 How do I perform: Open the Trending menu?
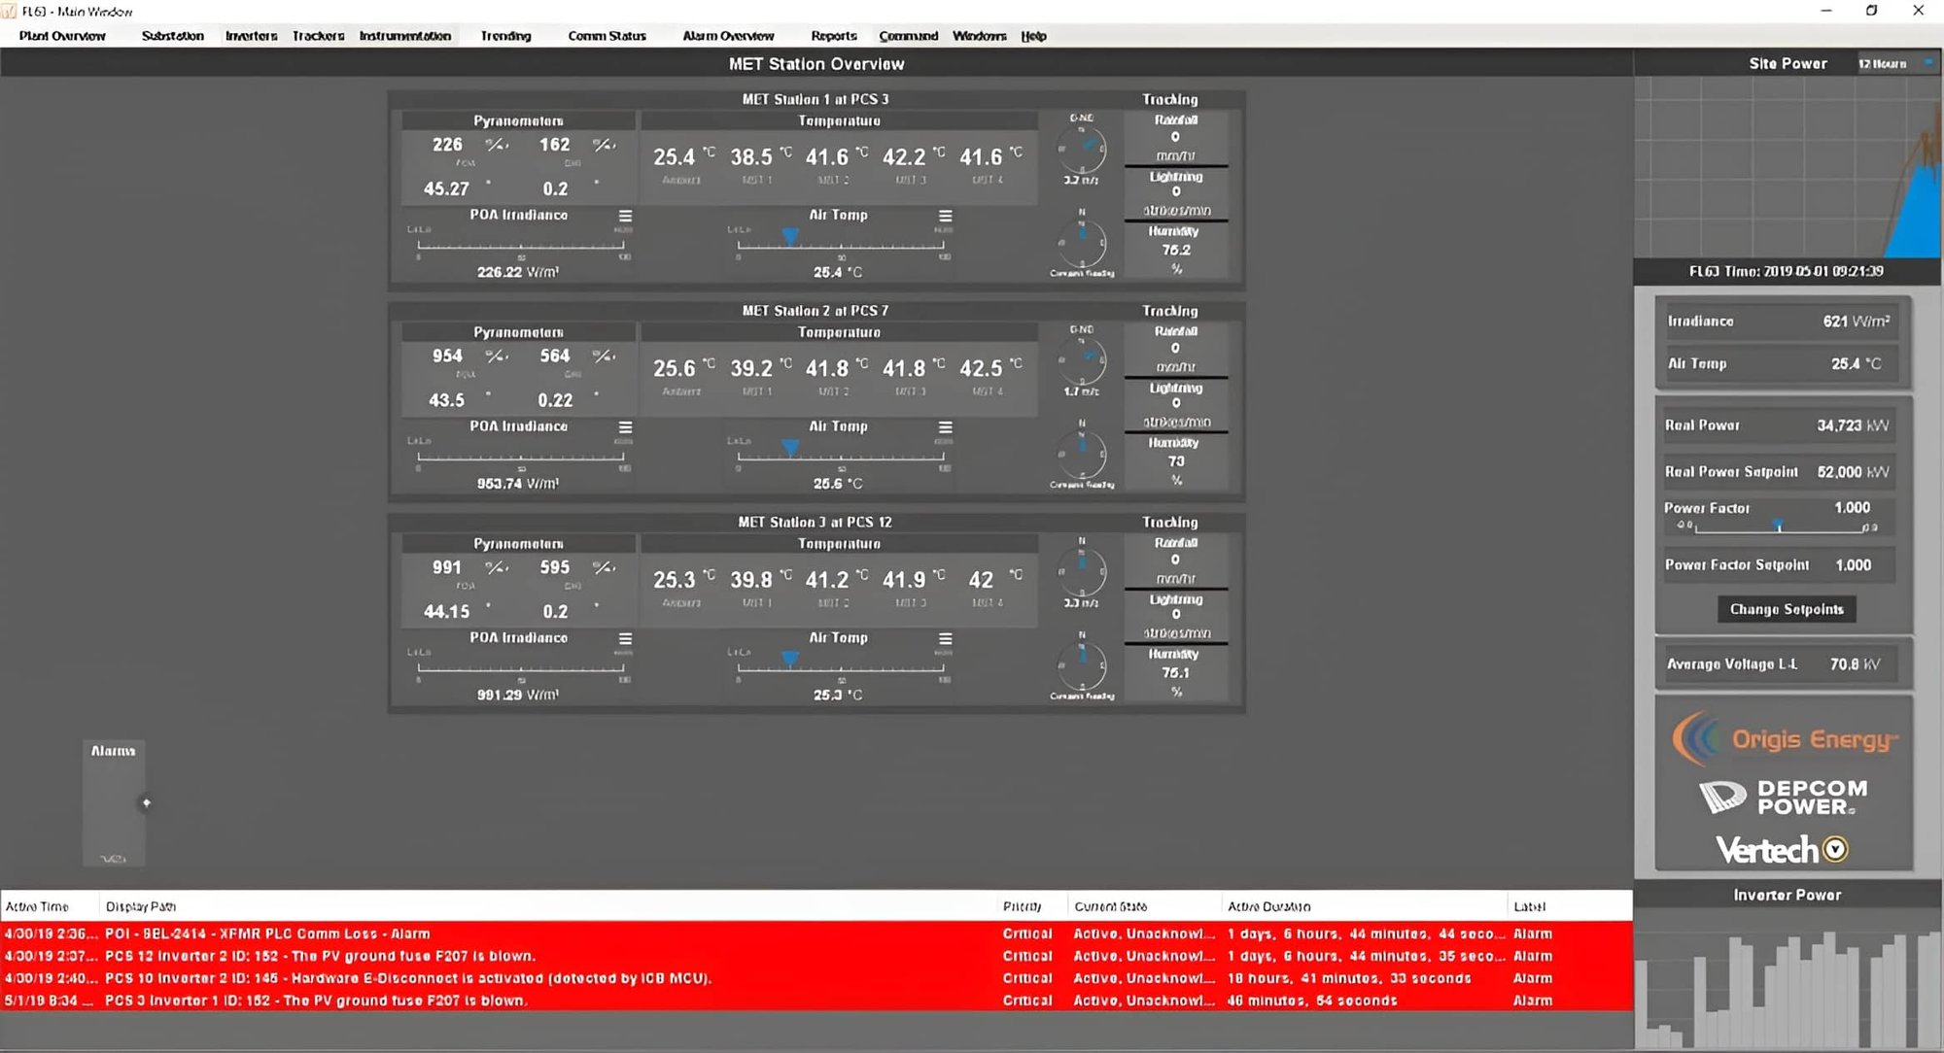click(x=504, y=36)
